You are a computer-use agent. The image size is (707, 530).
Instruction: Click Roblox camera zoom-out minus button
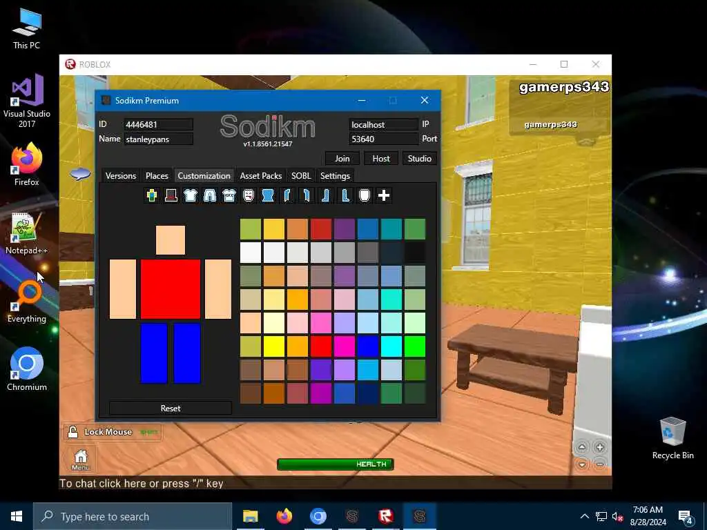coord(600,464)
